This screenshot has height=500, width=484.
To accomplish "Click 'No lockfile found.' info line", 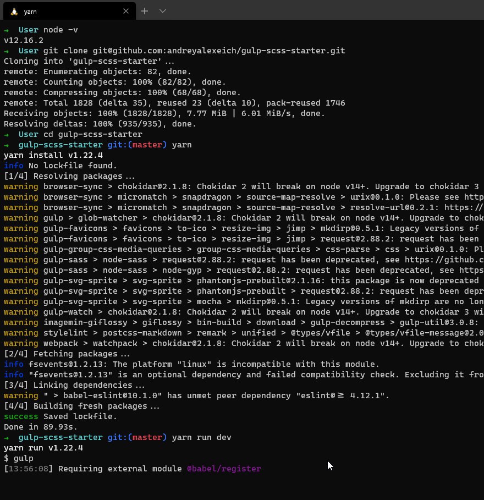I will 61,166.
